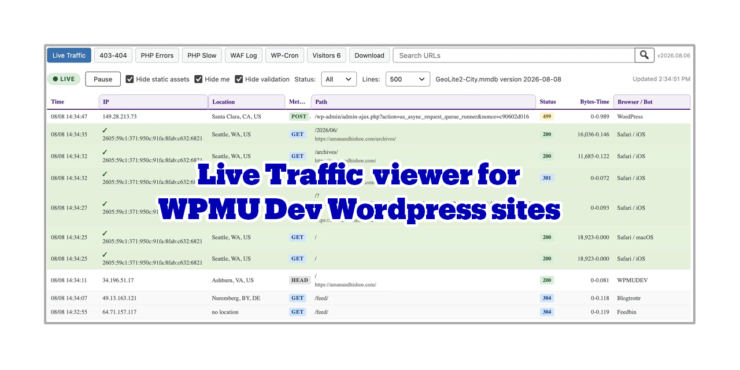Click the /archives/ path entry
Image resolution: width=740 pixels, height=370 pixels.
[326, 152]
